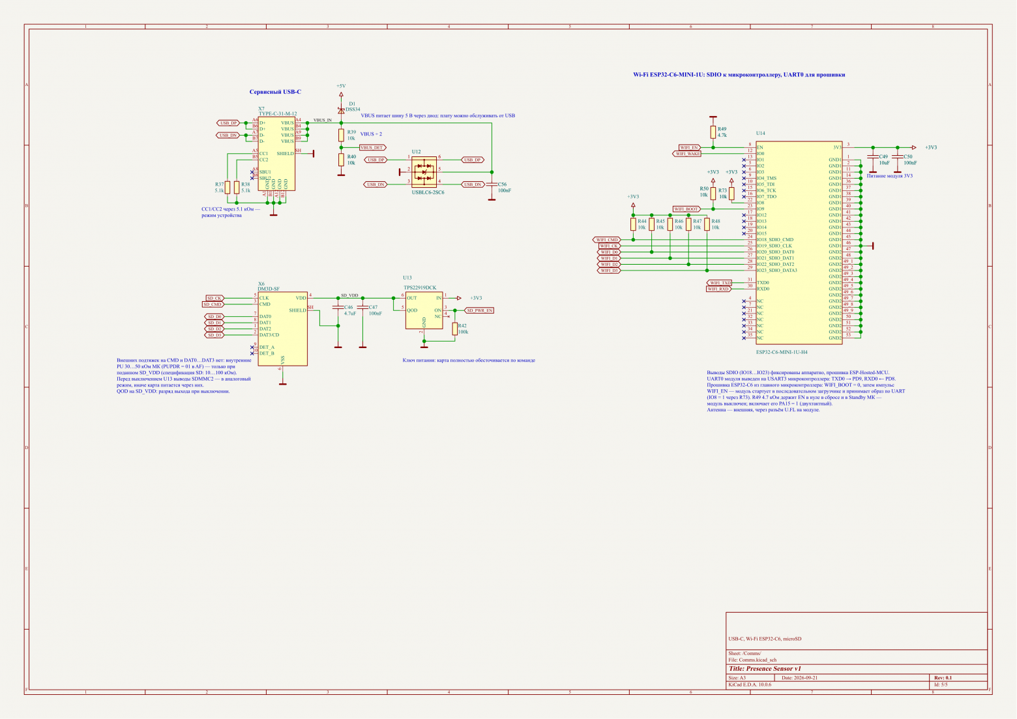The width and height of the screenshot is (1017, 719).
Task: Click resistor R50 10k
Action: [x=713, y=194]
